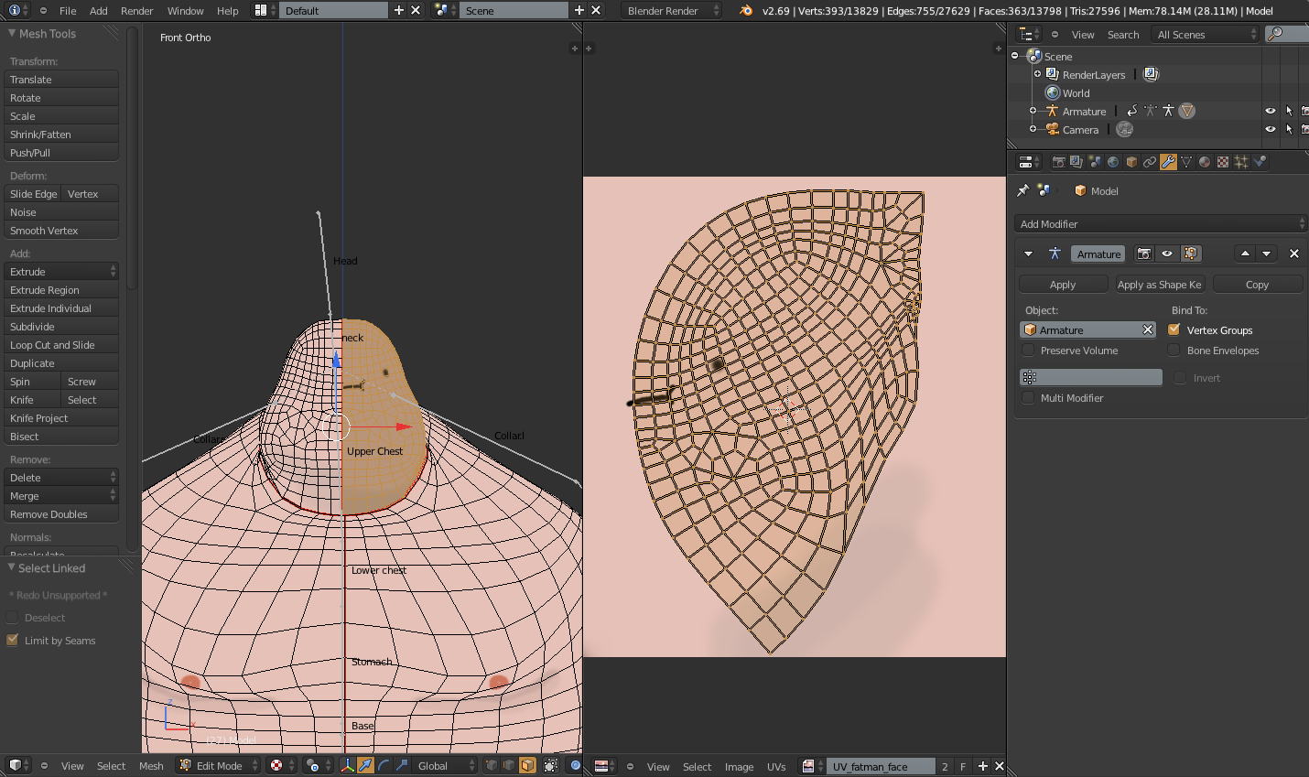This screenshot has height=777, width=1309.
Task: Open the Object properties tab (cube icon)
Action: (x=1131, y=162)
